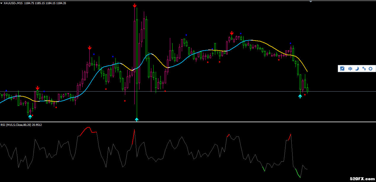Select the red down arrow atop the tallest spike
376x182 pixels.
coord(135,6)
